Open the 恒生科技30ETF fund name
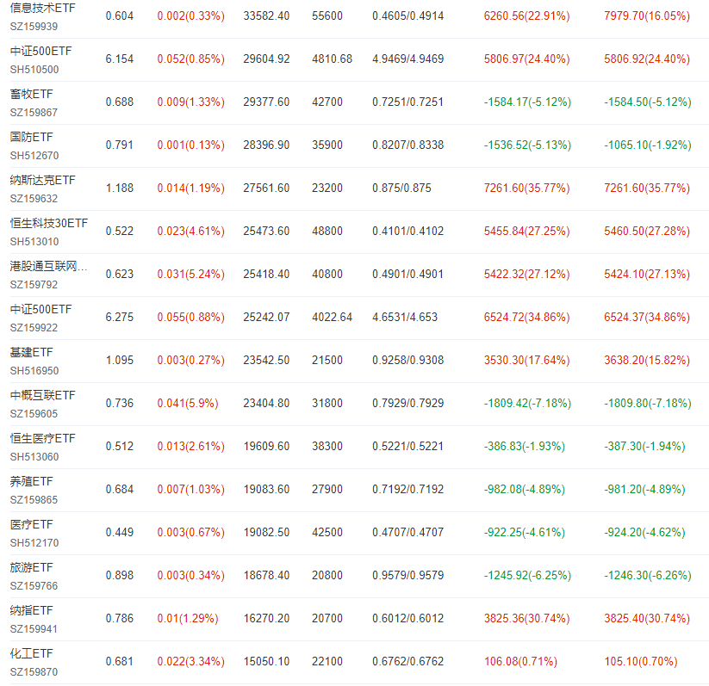Viewport: 709px width, 686px height. pyautogui.click(x=49, y=223)
